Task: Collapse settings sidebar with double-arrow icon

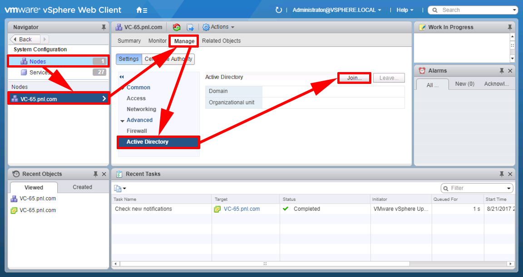Action: [121, 77]
